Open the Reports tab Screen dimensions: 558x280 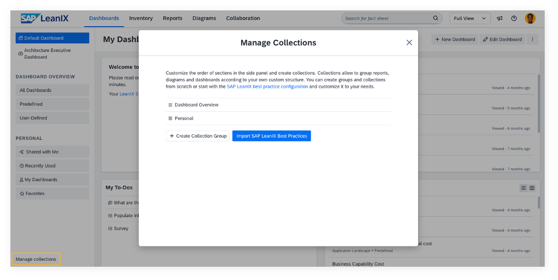[x=172, y=18]
